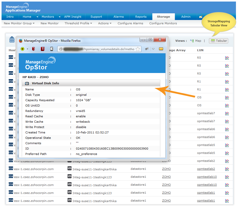
Task: Open the Support tab
Action: [96, 17]
